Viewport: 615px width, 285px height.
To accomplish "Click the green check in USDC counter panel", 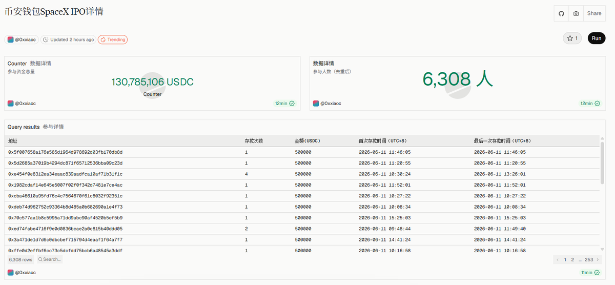I will tap(292, 104).
